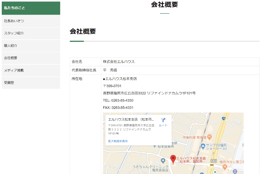Click the 焼肉カルビ屋 restaurant marker
This screenshot has width=262, height=174.
225,167
